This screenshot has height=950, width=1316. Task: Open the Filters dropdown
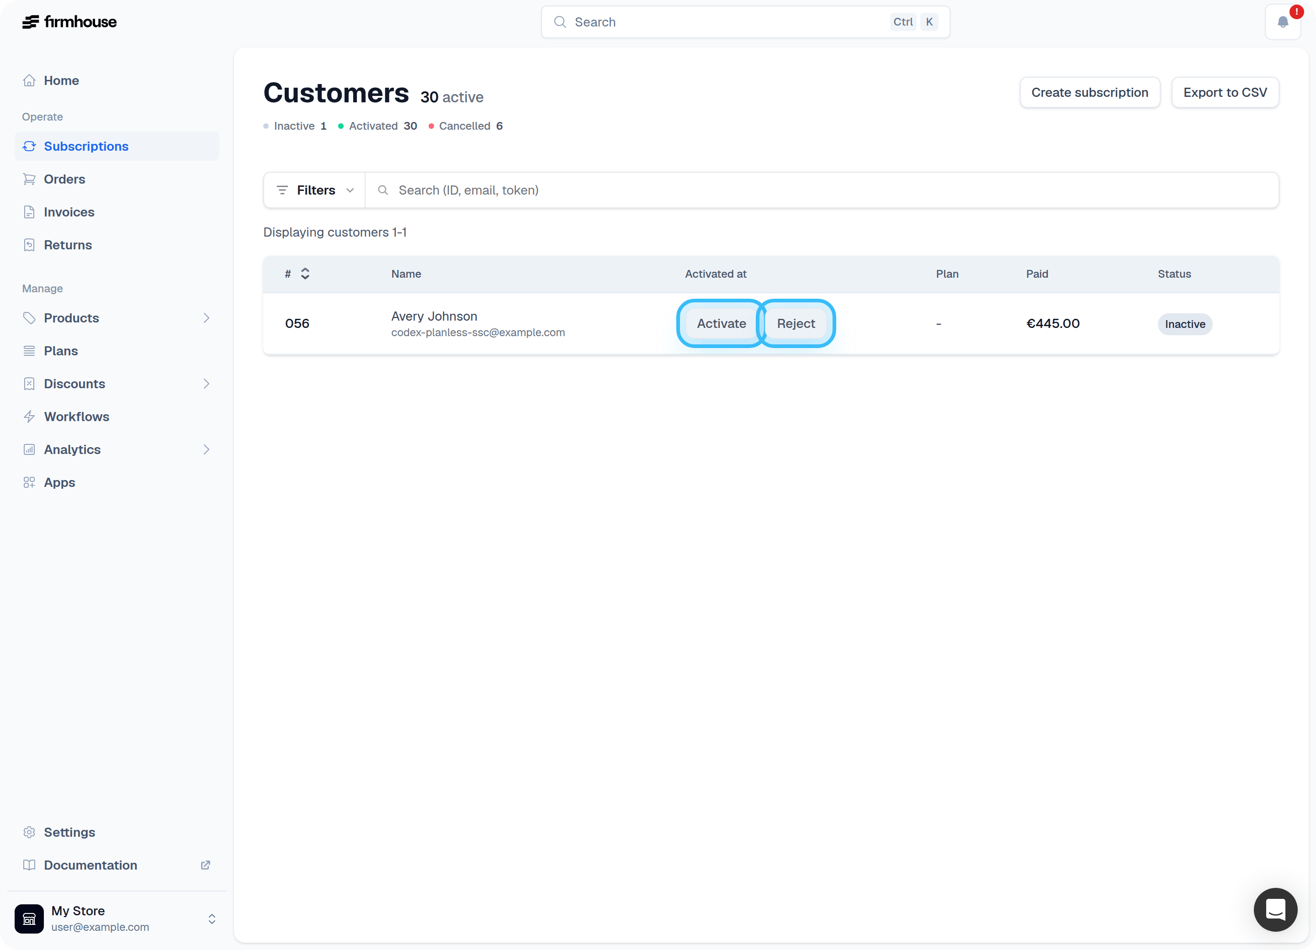pyautogui.click(x=314, y=190)
